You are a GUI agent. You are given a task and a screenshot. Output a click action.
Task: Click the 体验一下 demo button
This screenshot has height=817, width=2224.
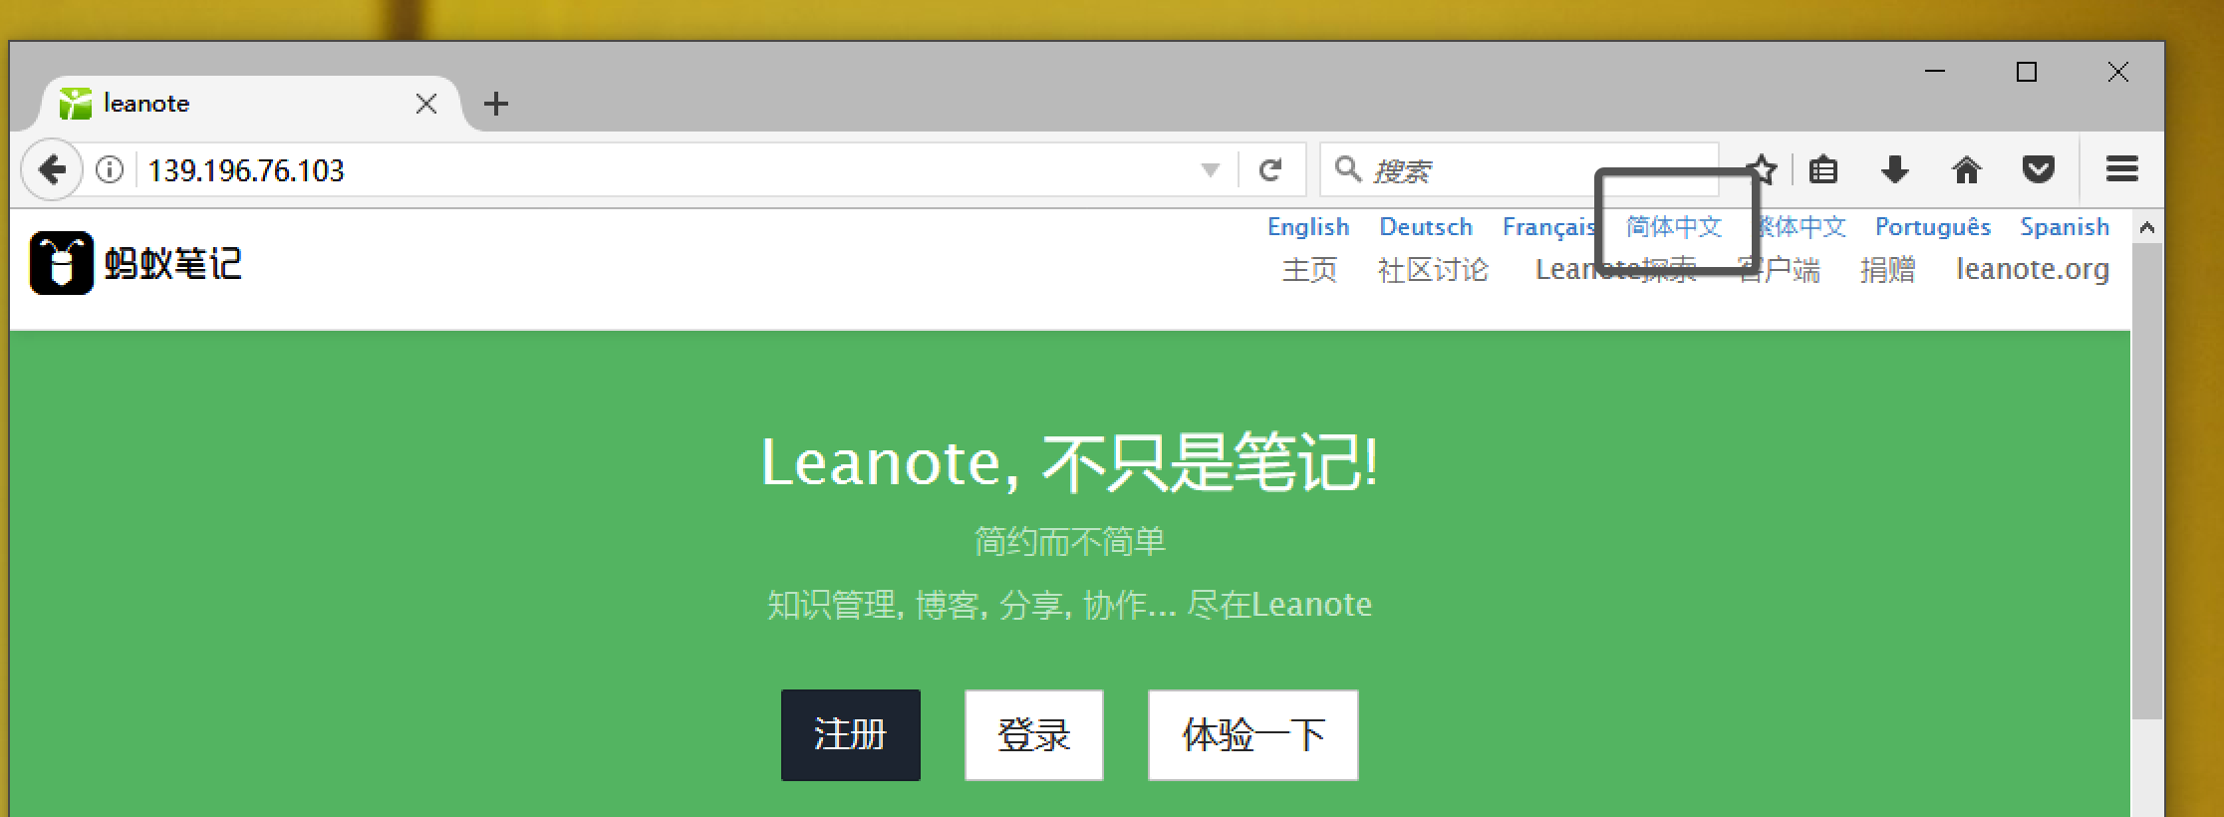click(x=1252, y=734)
